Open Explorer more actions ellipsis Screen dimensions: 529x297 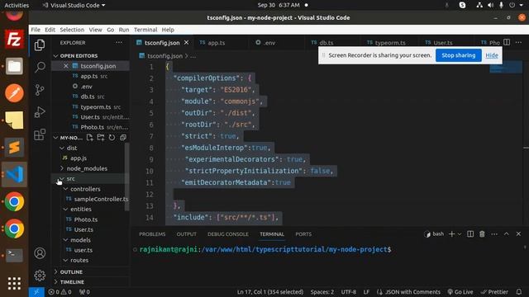tap(119, 43)
